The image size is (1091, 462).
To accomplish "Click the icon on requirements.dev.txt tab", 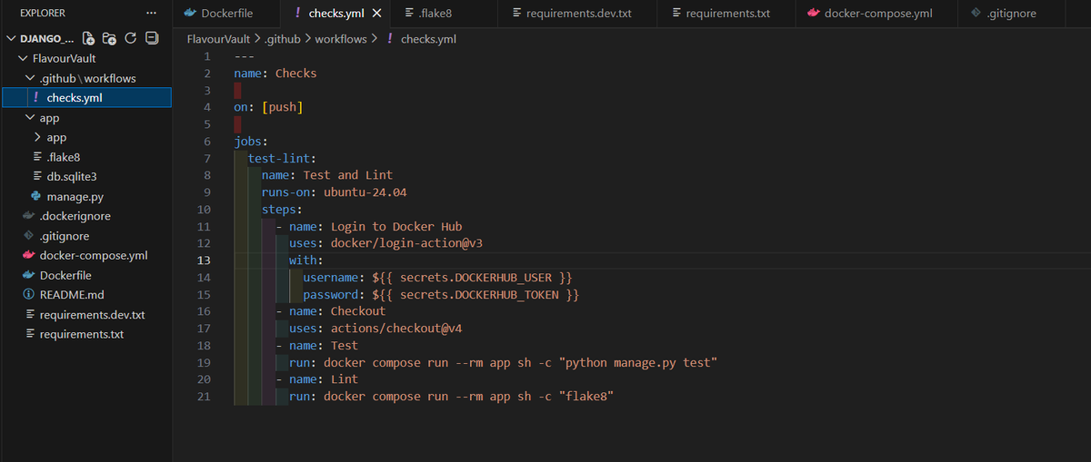I will tap(516, 14).
